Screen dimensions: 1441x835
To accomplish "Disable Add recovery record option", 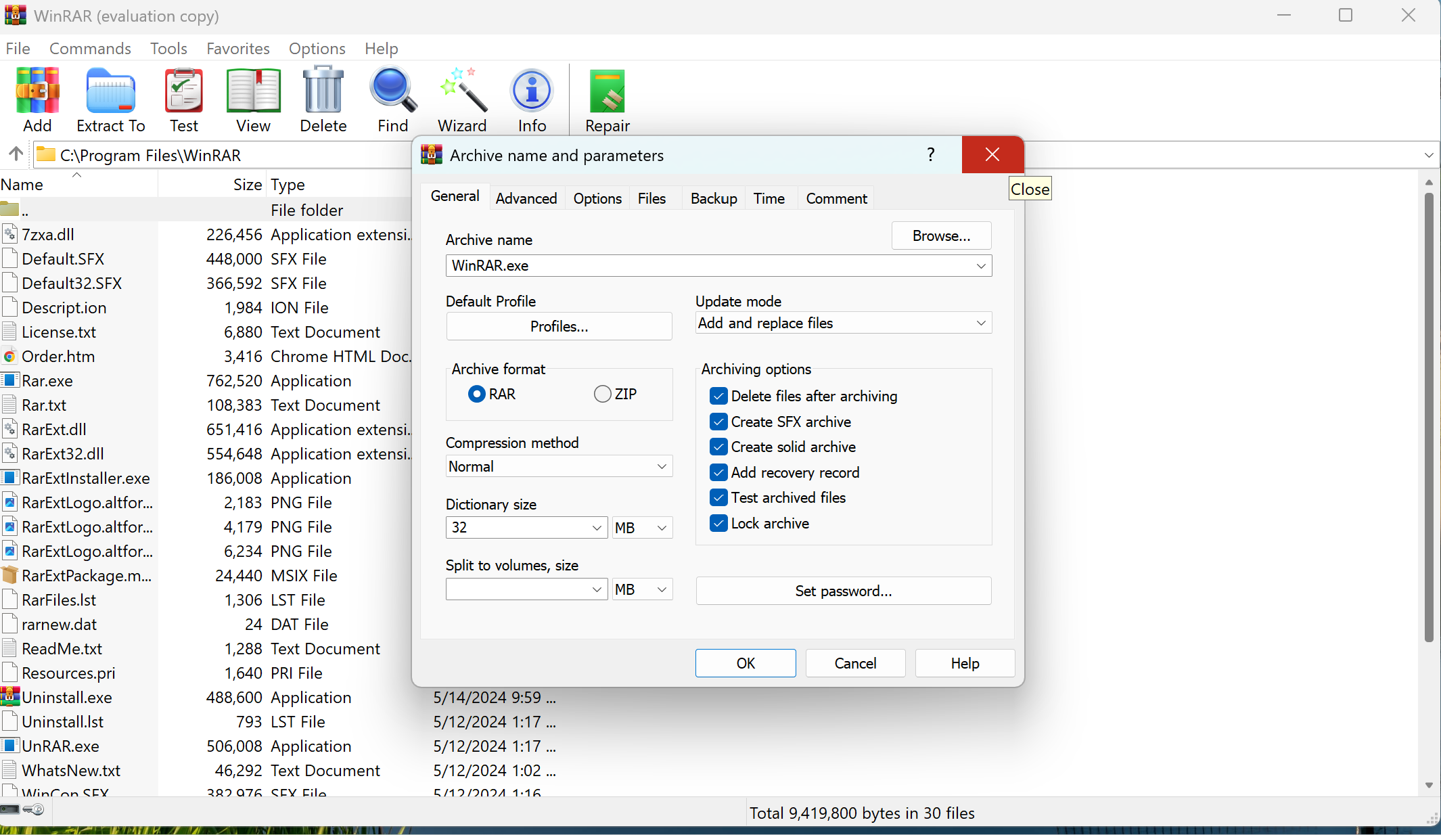I will [718, 472].
